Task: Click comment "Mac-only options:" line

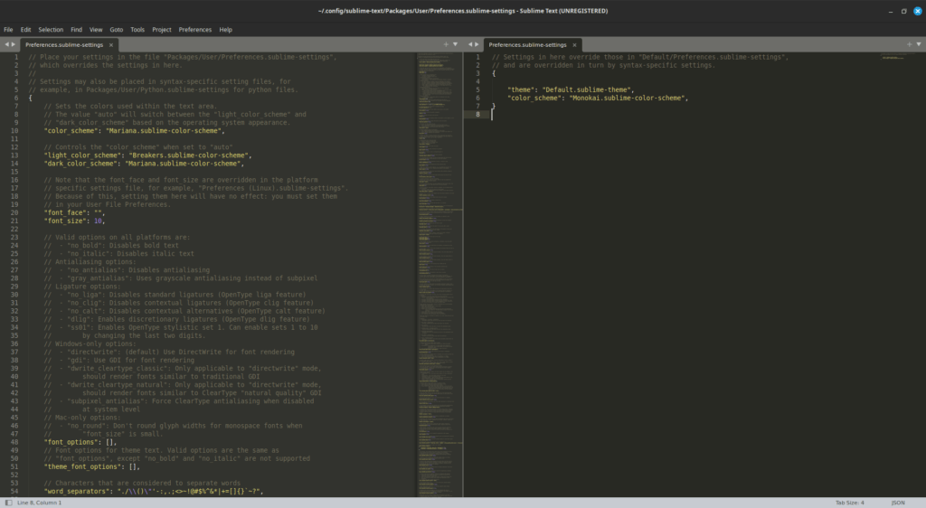Action: [81, 418]
